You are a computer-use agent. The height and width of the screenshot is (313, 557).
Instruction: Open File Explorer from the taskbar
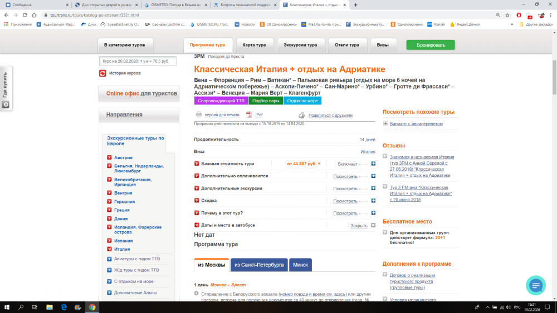(50, 307)
